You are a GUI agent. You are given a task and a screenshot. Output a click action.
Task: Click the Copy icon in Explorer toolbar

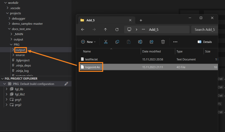pos(117,42)
